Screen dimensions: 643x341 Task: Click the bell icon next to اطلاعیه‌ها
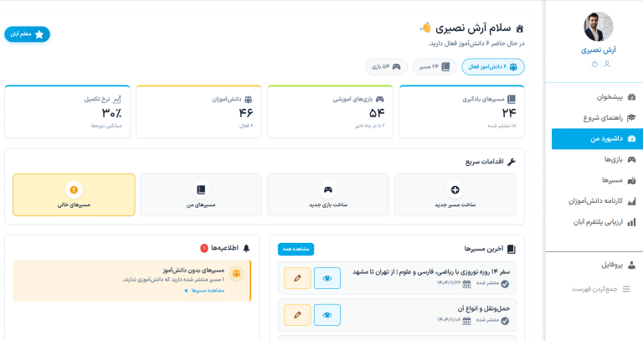pyautogui.click(x=246, y=248)
